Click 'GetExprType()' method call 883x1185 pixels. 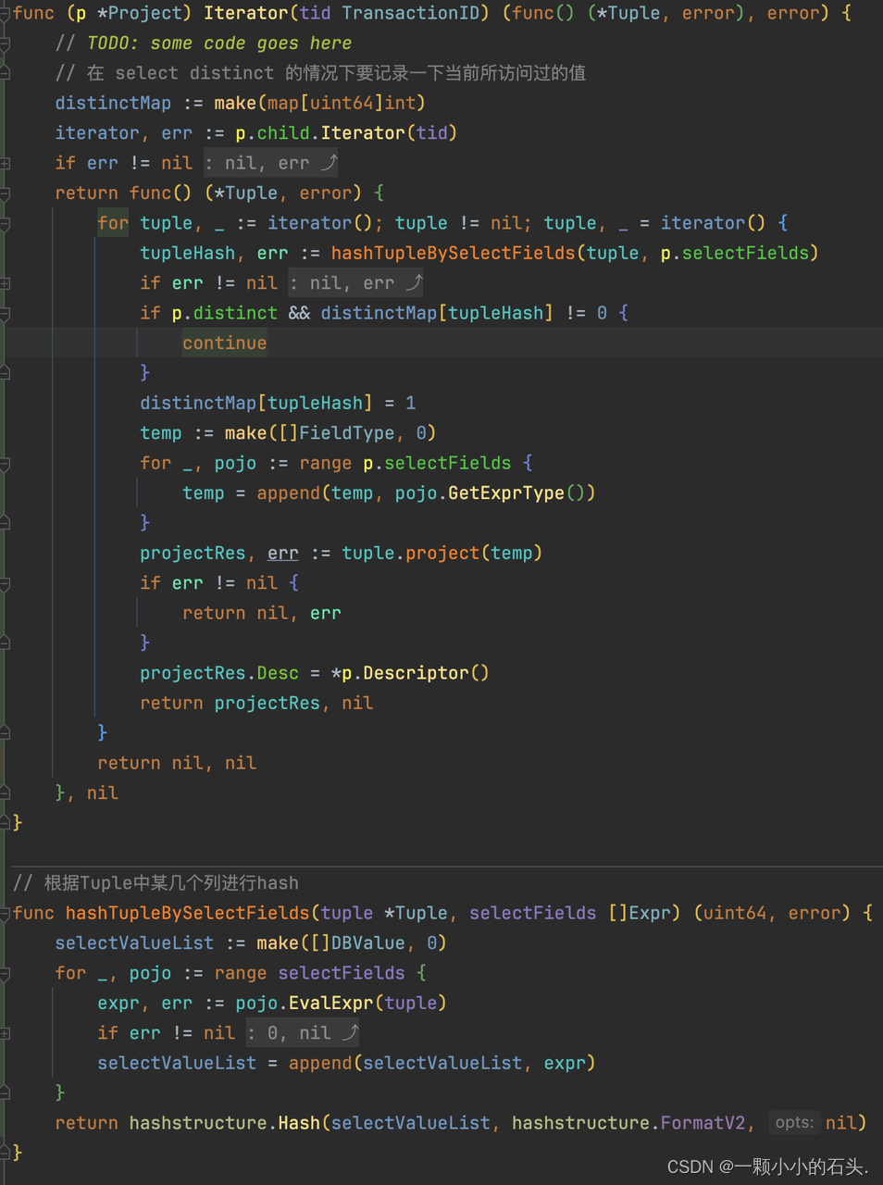click(521, 493)
